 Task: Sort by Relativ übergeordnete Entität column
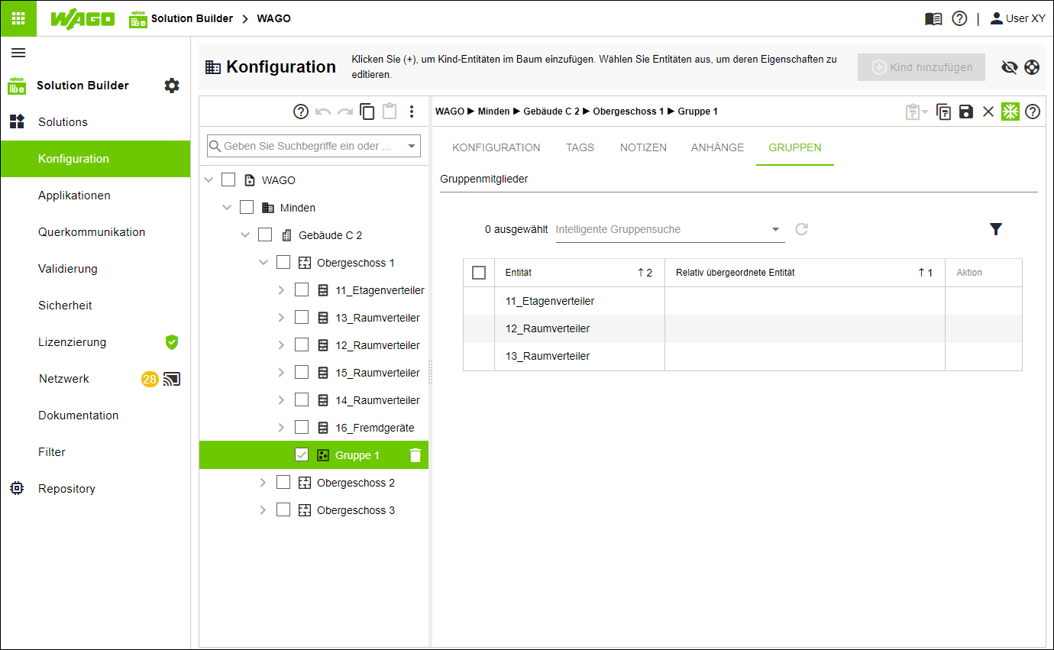[x=804, y=273]
